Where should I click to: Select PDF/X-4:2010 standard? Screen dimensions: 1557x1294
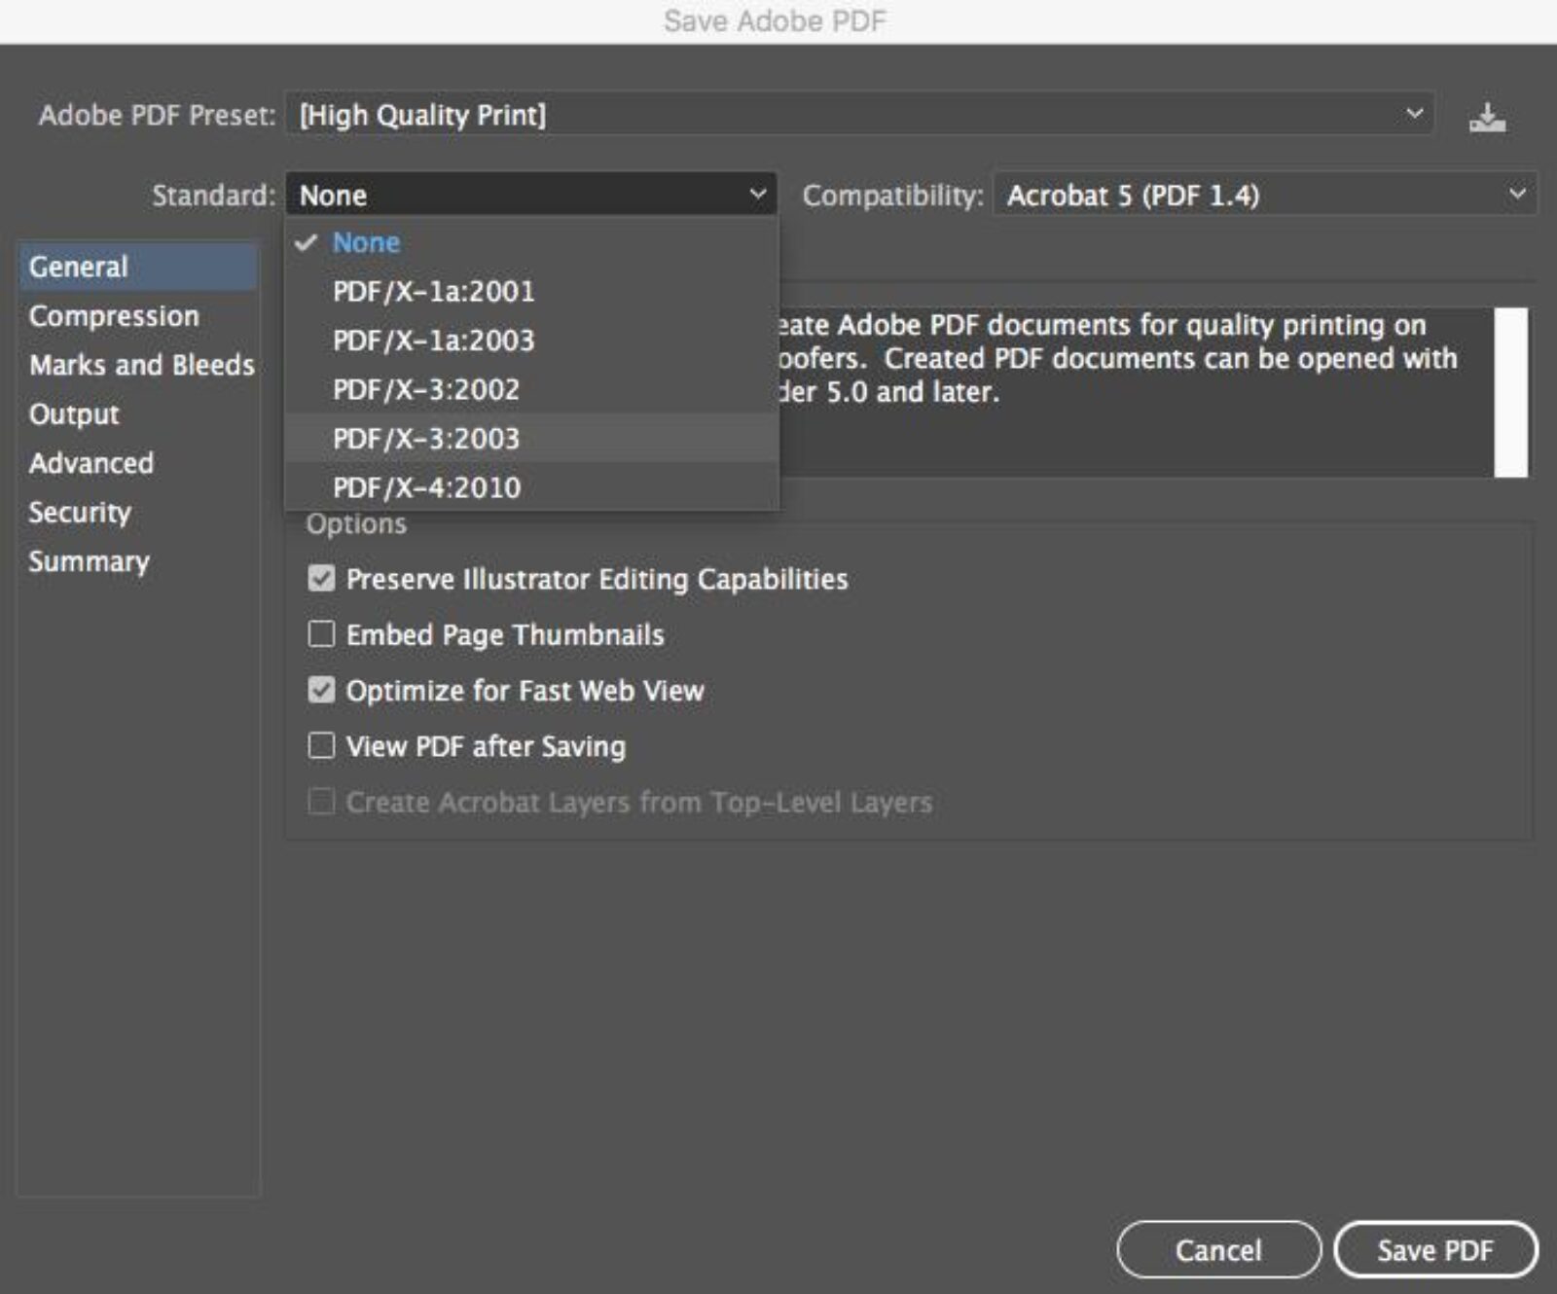[x=531, y=487]
